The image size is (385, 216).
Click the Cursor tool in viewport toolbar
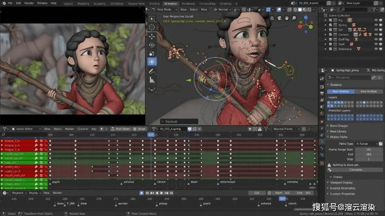[x=152, y=27]
